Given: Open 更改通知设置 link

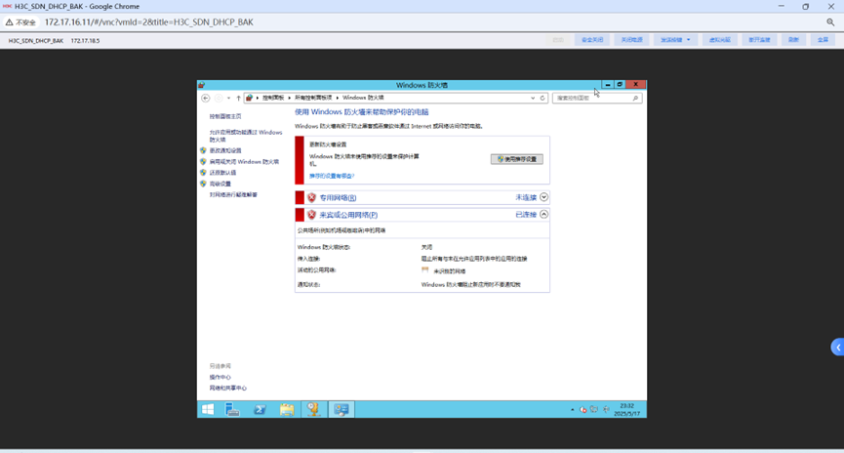Looking at the screenshot, I should pos(225,150).
